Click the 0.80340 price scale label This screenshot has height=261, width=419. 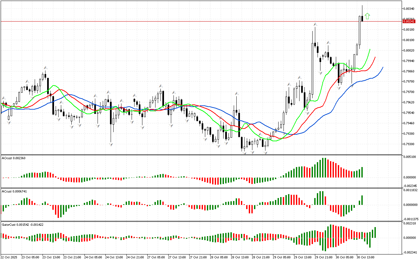pyautogui.click(x=409, y=9)
